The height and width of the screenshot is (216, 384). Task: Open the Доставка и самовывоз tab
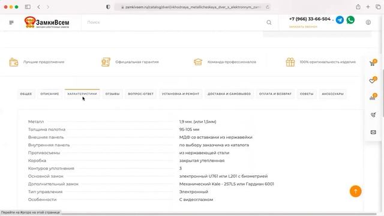coord(229,94)
